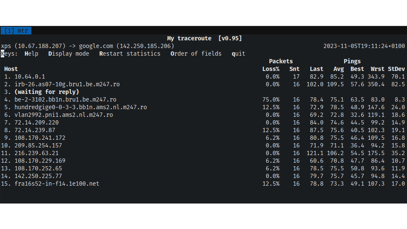Select the "[1] mtr" tmux window tab
Viewport: 407px width, 229px height.
[x=16, y=31]
